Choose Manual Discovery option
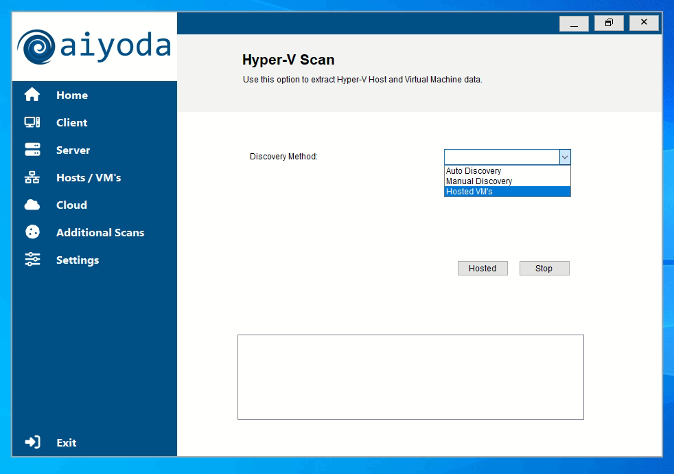 click(507, 181)
